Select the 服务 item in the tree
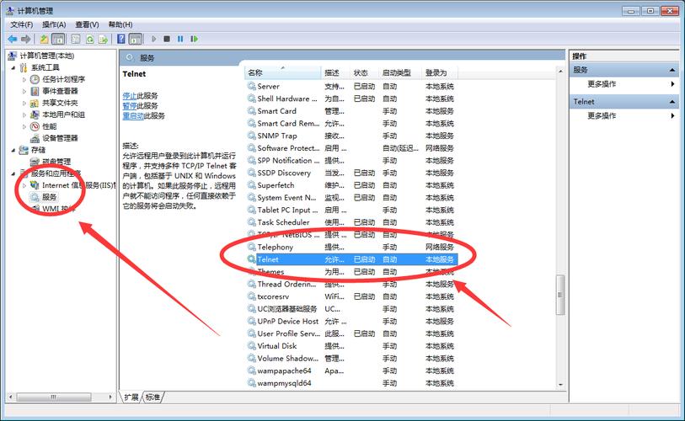The height and width of the screenshot is (421, 685). click(x=49, y=197)
